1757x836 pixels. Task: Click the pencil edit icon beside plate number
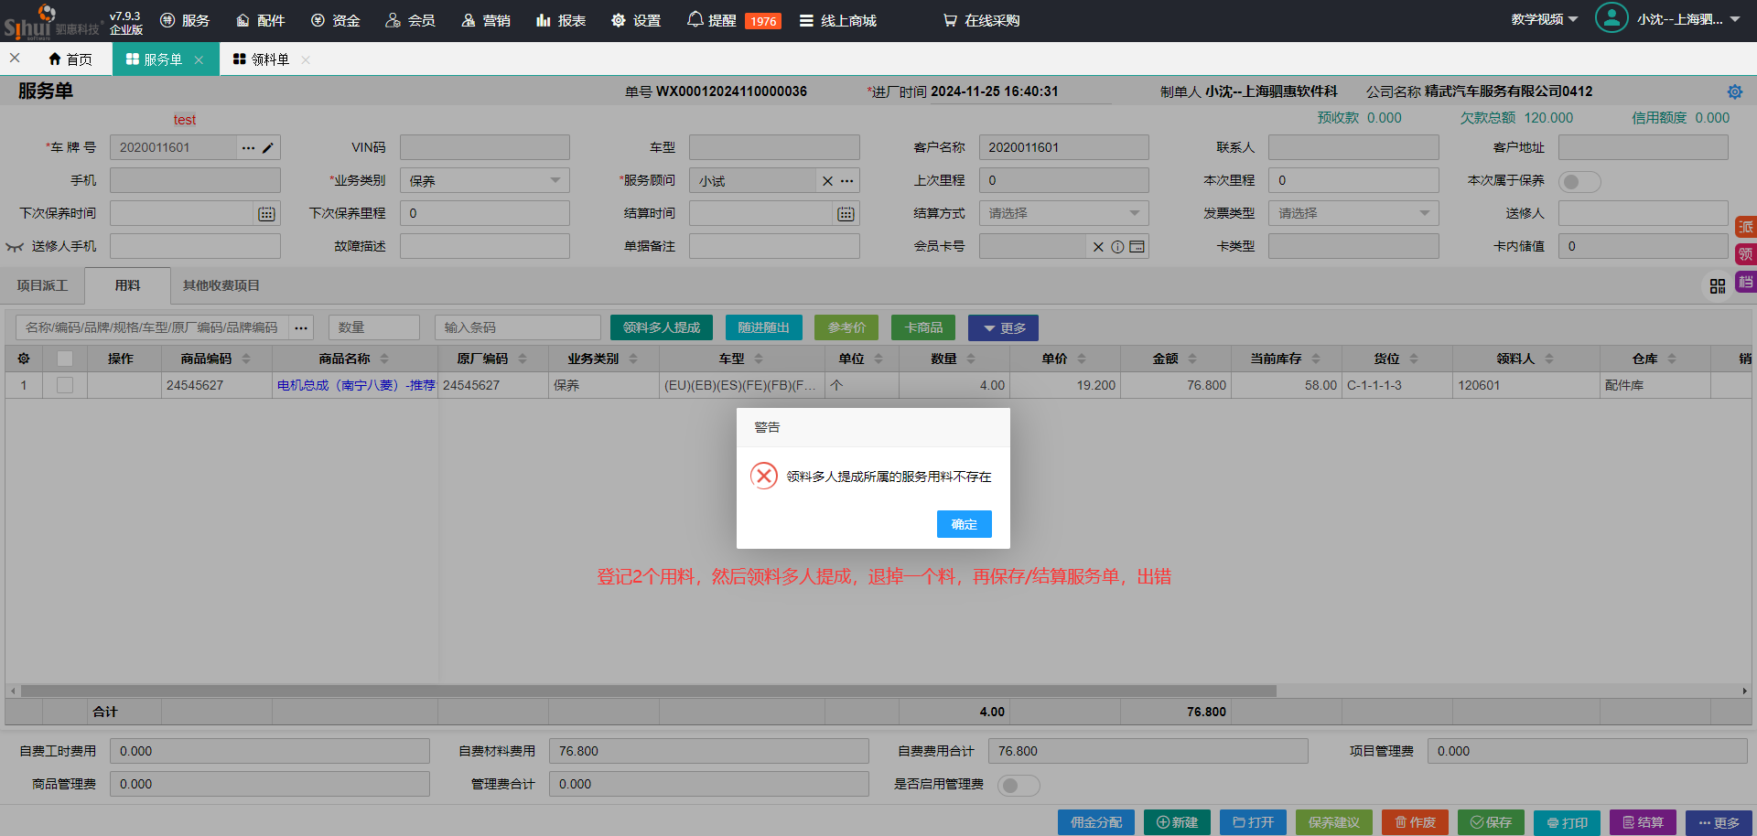(268, 148)
